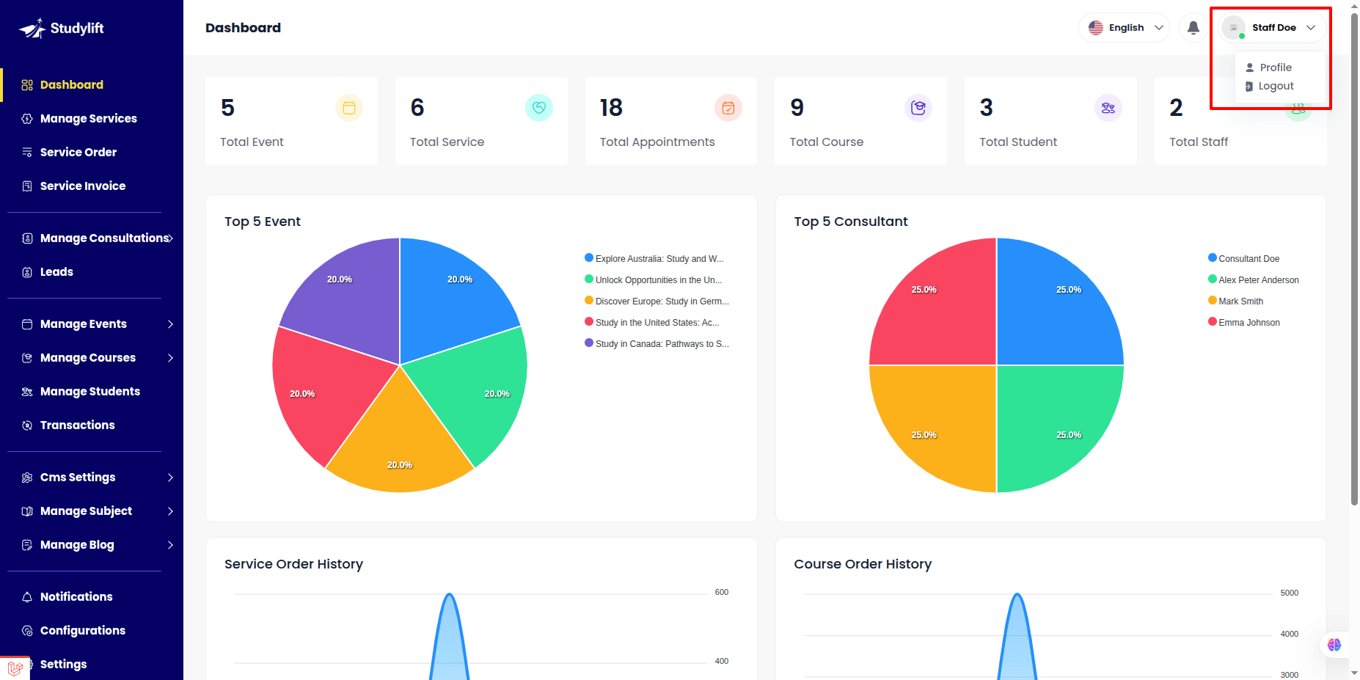Viewport: 1360px width, 680px height.
Task: Open Leads in the sidebar
Action: (56, 272)
